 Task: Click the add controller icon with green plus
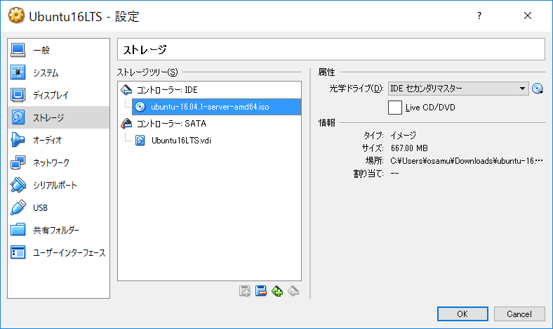[x=277, y=291]
